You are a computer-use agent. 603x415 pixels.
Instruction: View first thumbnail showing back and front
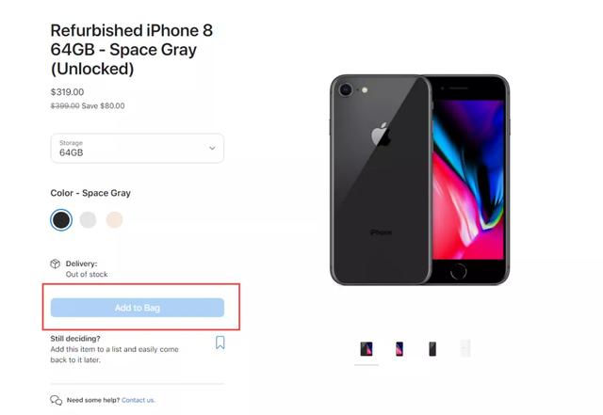click(x=367, y=349)
